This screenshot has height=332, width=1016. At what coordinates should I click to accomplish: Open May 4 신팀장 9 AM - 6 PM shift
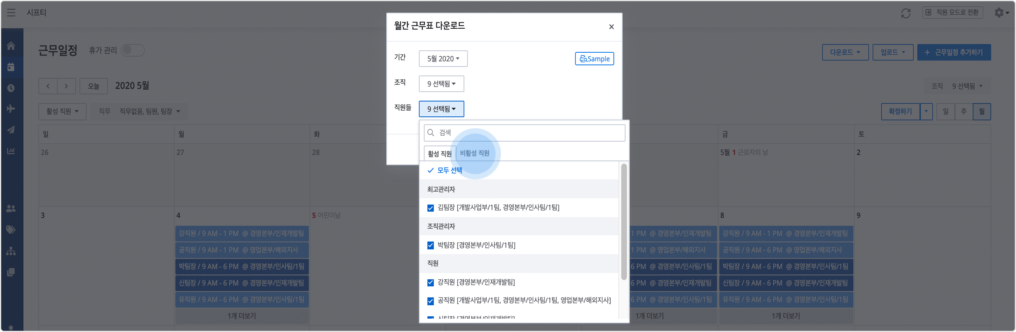point(242,283)
